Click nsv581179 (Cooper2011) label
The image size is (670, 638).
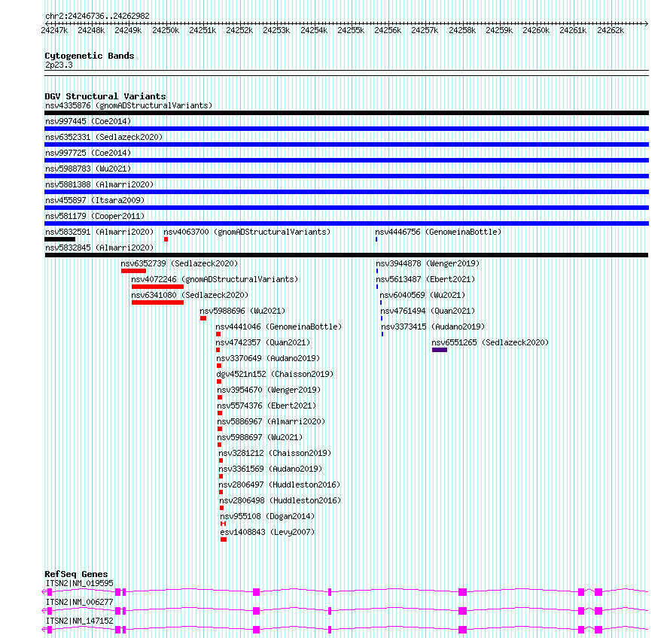click(x=95, y=216)
